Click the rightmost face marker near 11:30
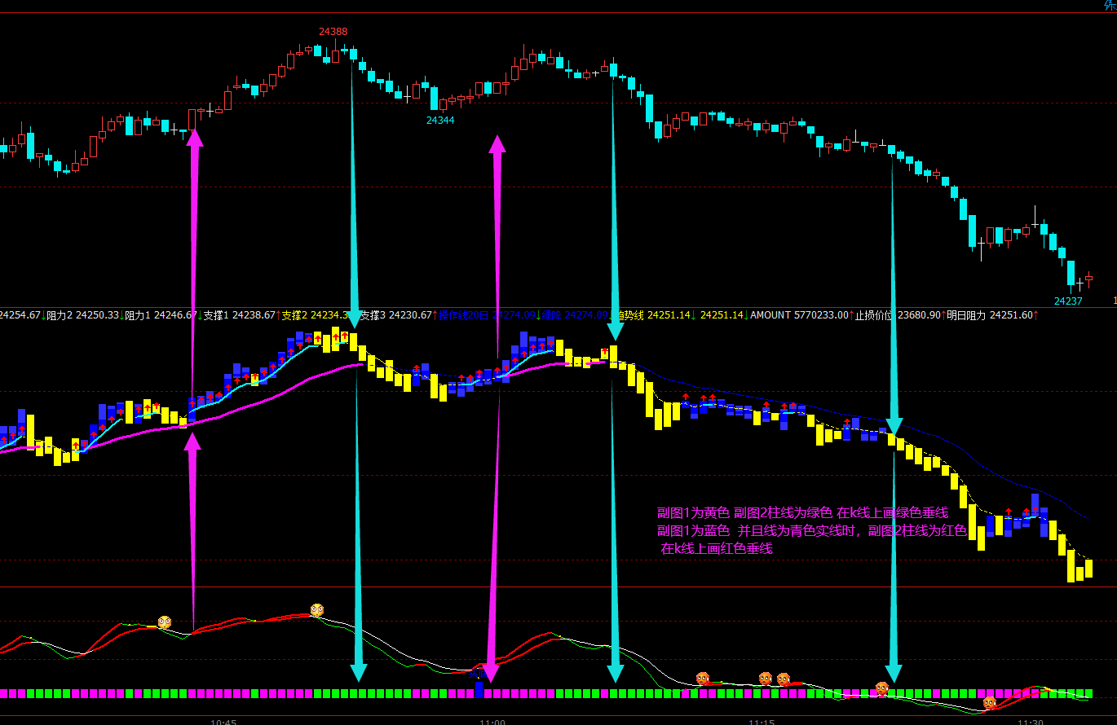 [989, 702]
